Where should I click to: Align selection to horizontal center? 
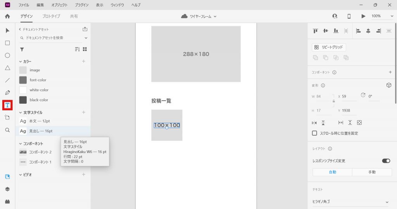pos(368,31)
